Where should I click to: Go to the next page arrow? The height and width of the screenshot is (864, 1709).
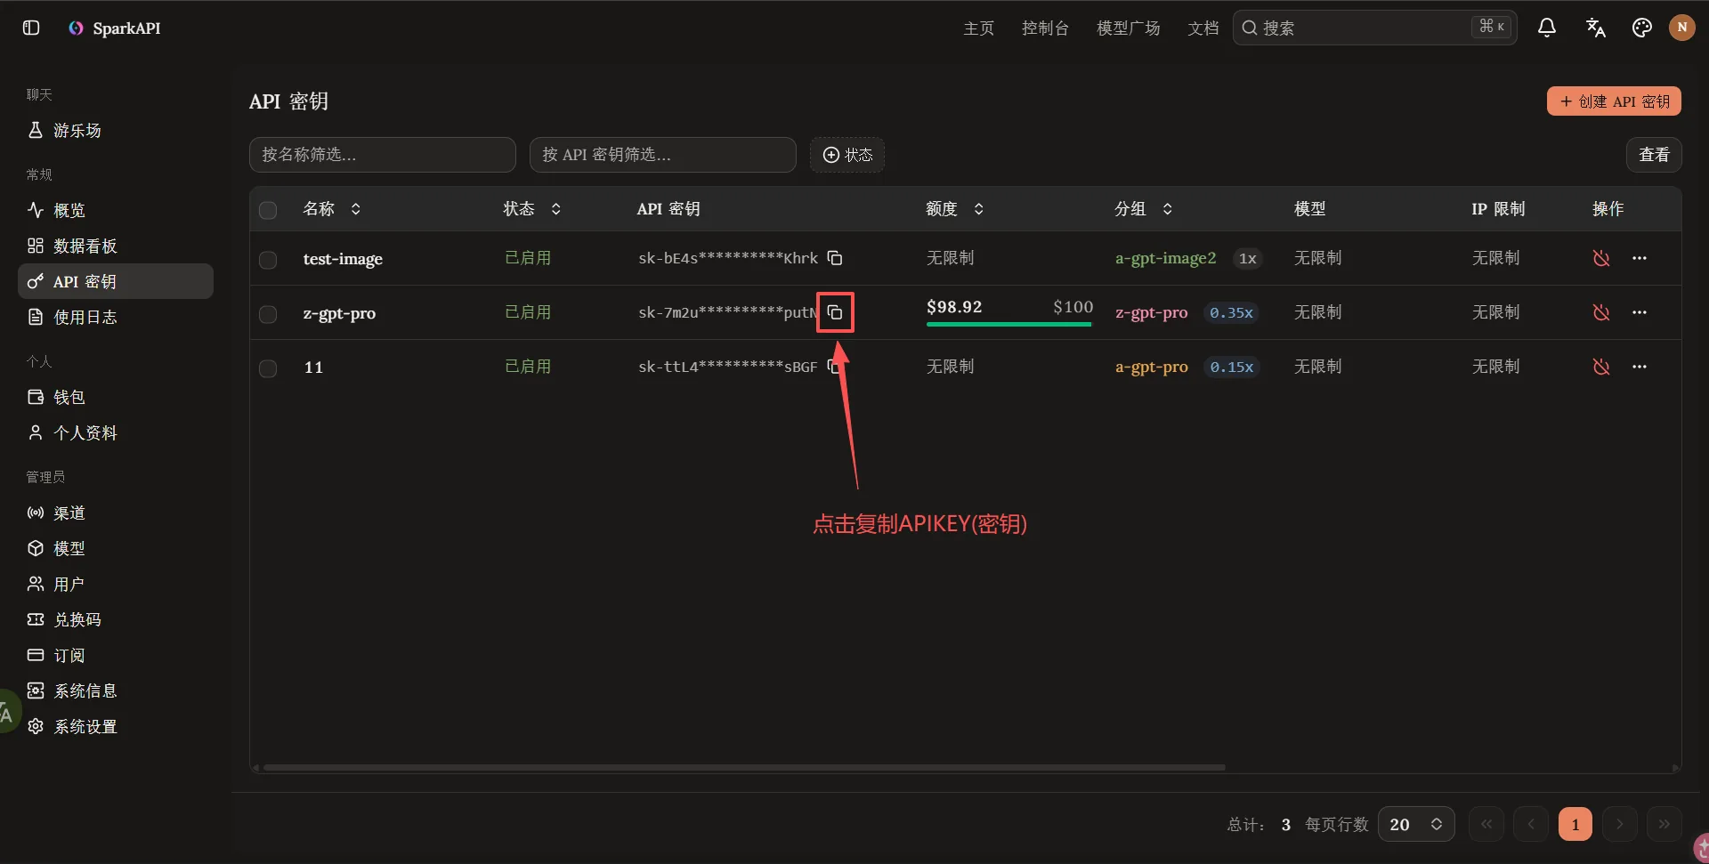coord(1620,824)
